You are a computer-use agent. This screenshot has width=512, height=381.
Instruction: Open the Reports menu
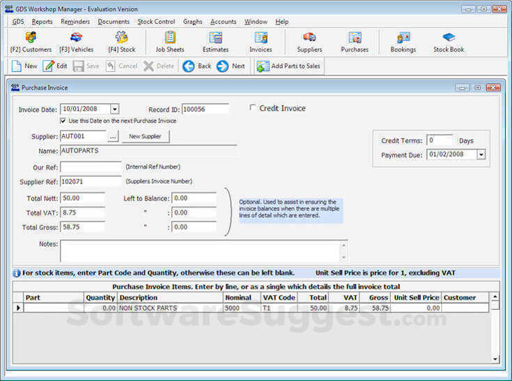42,22
